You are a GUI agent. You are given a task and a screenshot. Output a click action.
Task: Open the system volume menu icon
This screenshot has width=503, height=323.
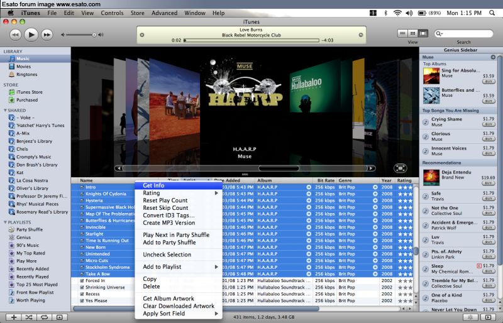[409, 13]
